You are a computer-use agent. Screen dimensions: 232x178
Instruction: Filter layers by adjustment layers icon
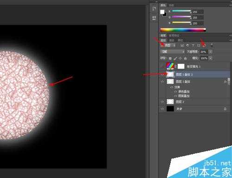187,46
